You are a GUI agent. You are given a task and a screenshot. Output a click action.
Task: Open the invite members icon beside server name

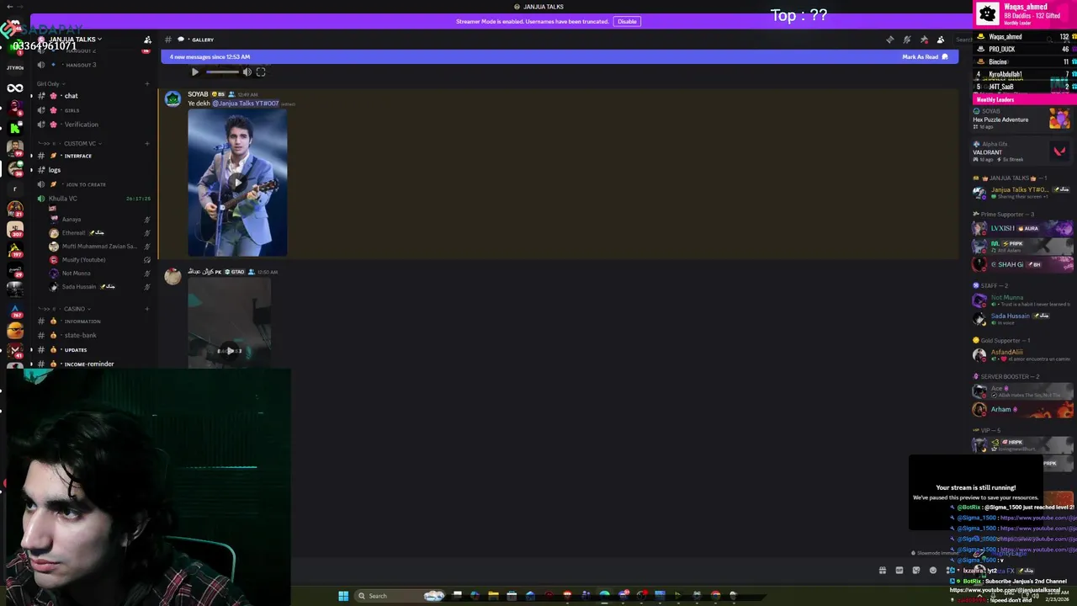point(147,40)
